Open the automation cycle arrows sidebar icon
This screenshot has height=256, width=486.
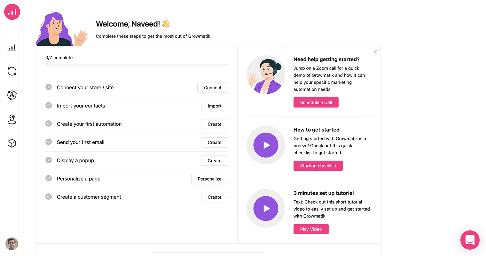pos(12,71)
